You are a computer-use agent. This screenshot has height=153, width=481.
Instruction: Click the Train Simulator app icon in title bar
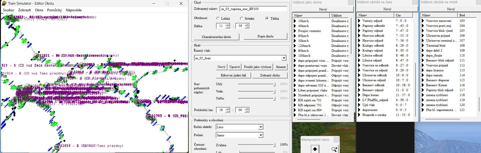pos(4,3)
